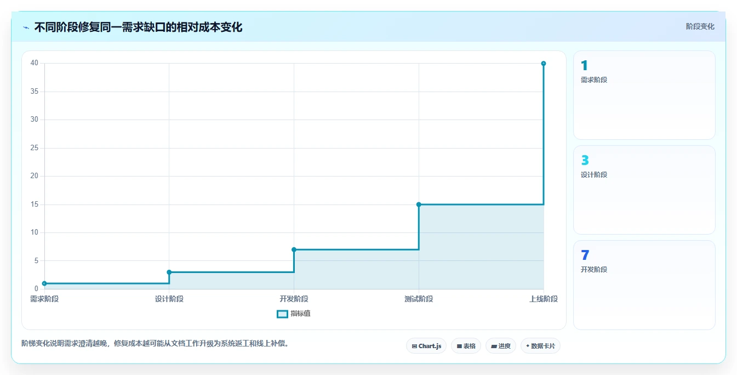This screenshot has width=737, height=375.
Task: Click the y-axis value 0
Action: pos(36,289)
